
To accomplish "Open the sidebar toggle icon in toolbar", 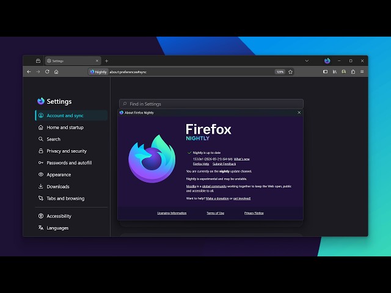I will tap(326, 72).
